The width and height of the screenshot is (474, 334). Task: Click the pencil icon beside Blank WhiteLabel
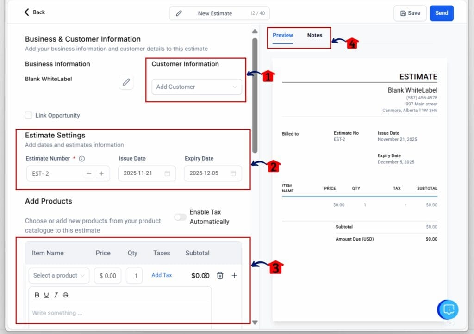(x=126, y=82)
